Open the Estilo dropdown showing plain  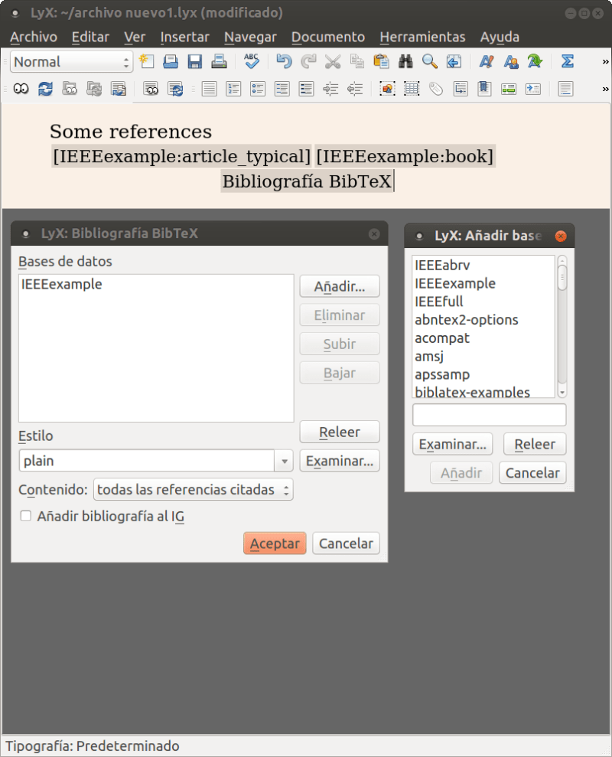pyautogui.click(x=284, y=461)
